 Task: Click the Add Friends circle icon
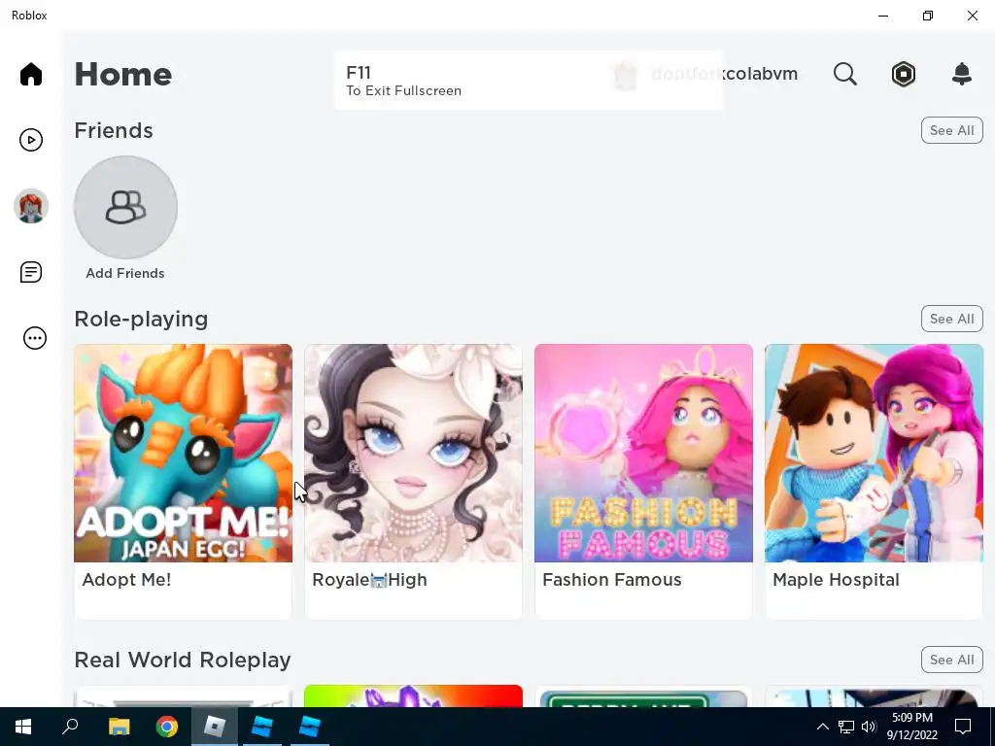click(x=125, y=208)
